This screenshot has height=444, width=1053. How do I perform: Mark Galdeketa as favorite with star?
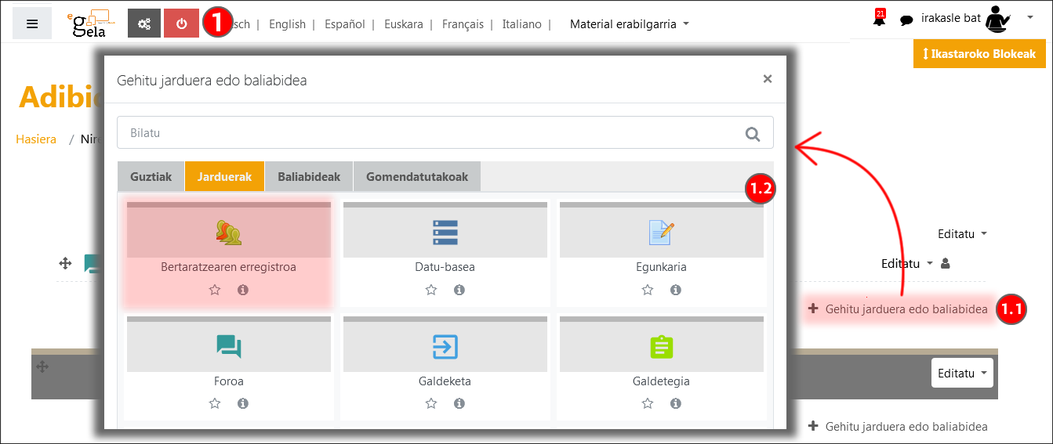pyautogui.click(x=431, y=403)
